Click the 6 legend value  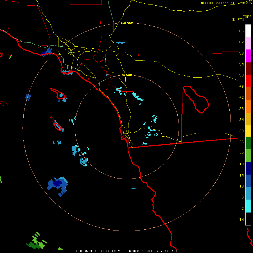[x=242, y=197]
